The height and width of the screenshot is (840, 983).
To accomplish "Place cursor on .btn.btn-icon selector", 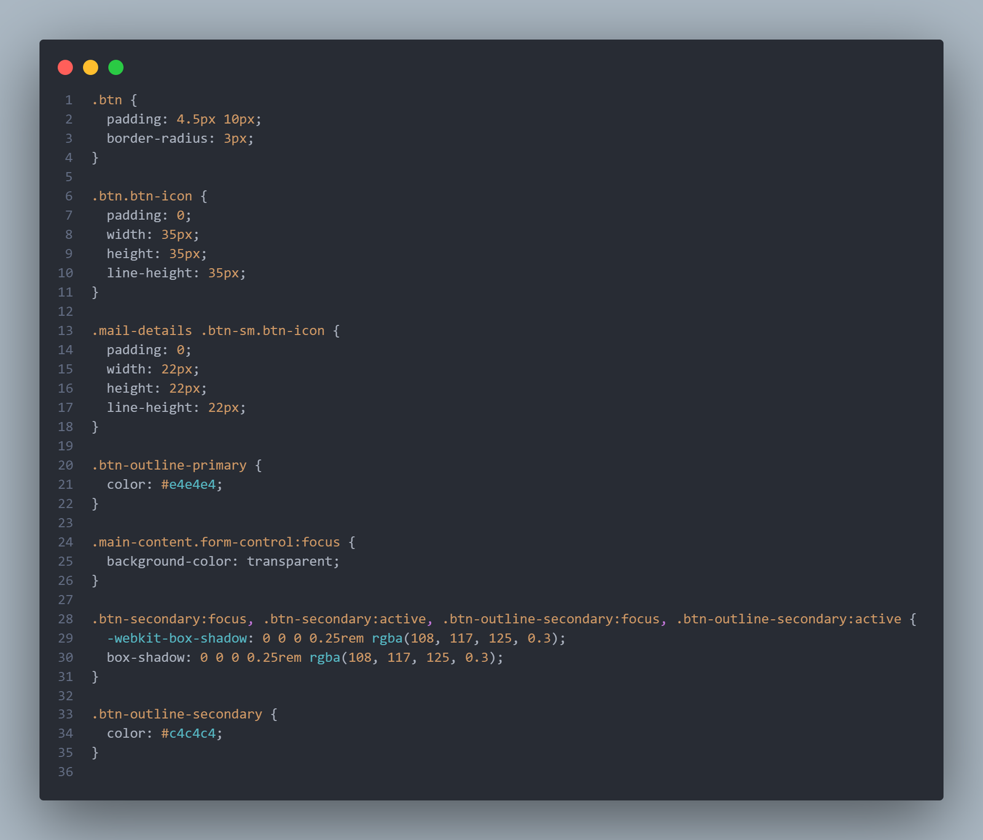I will tap(142, 196).
